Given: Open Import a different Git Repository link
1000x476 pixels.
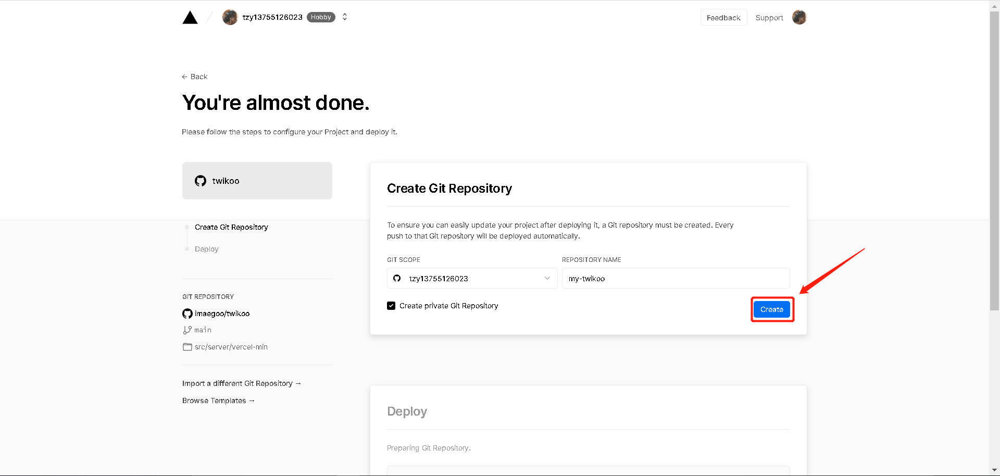Looking at the screenshot, I should tap(242, 383).
